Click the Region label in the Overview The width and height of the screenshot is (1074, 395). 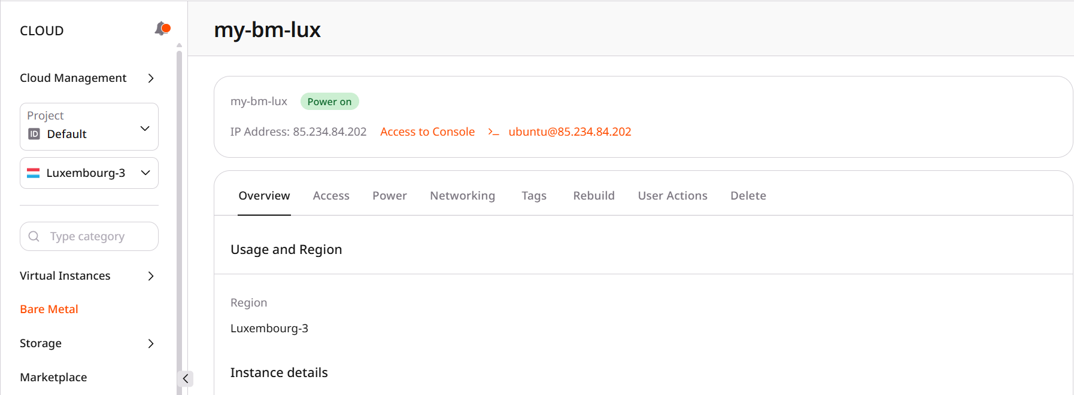click(248, 303)
